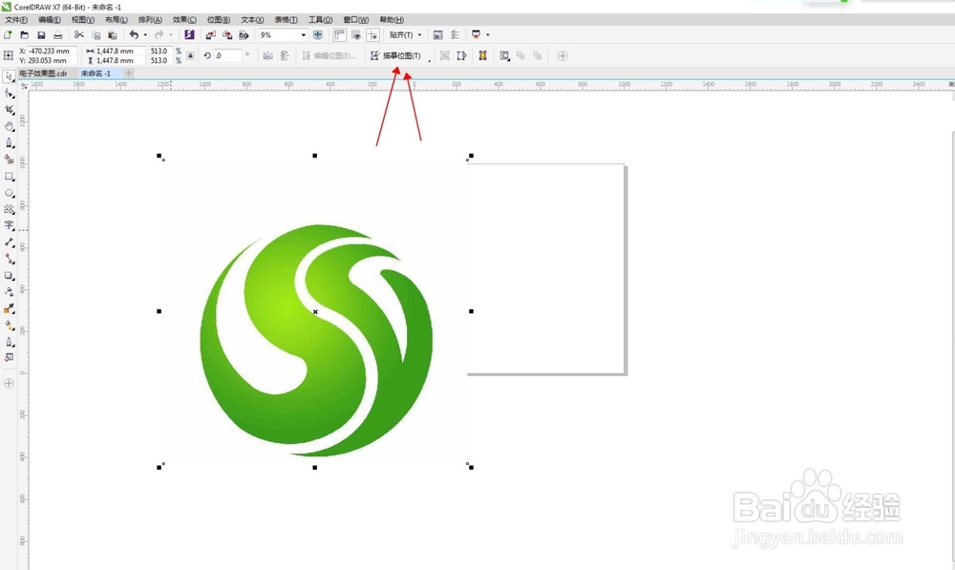Expand the undo history arrow

coord(145,34)
